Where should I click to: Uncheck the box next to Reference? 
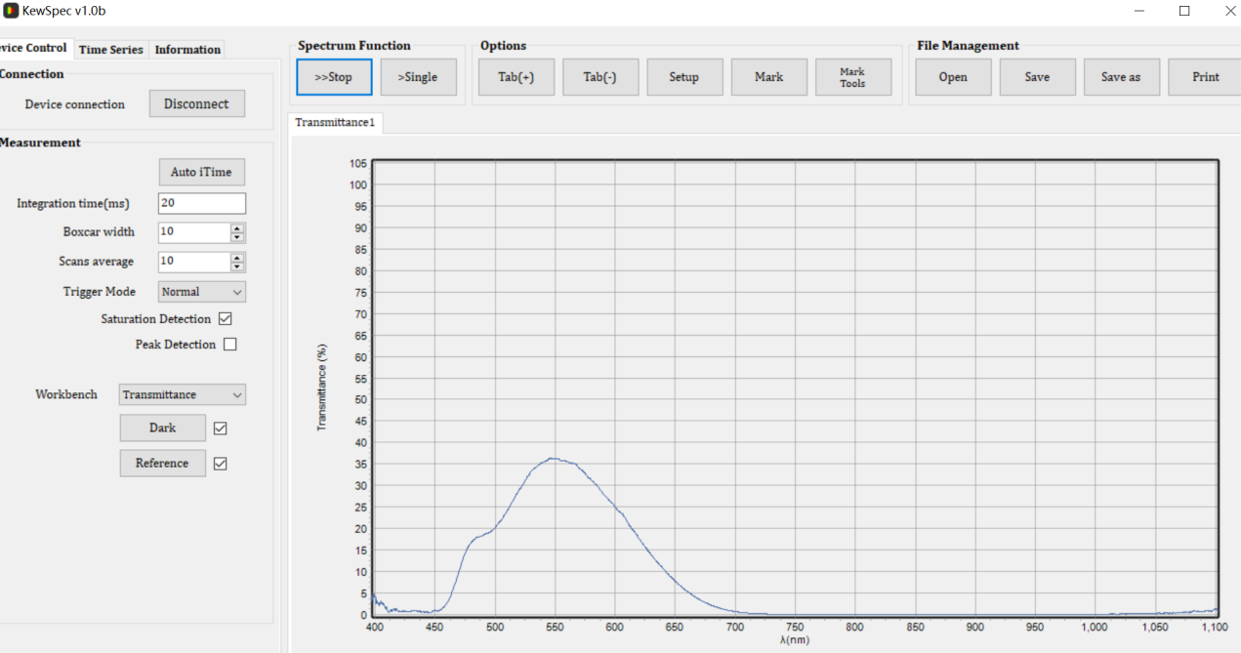click(x=221, y=464)
